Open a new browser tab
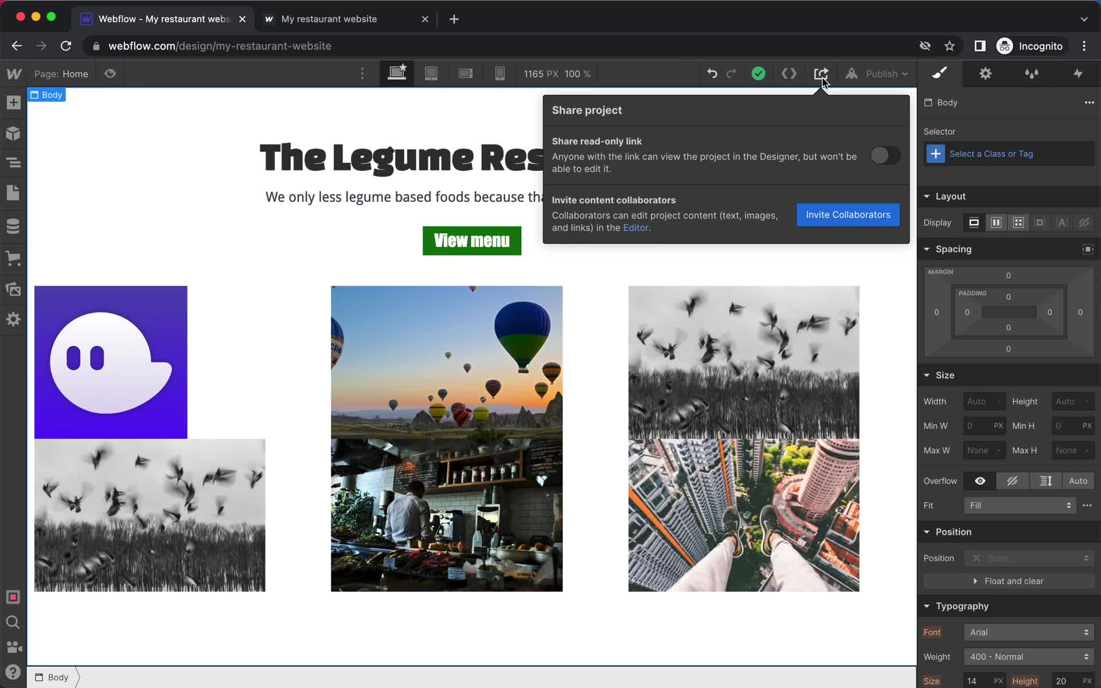 pos(454,19)
